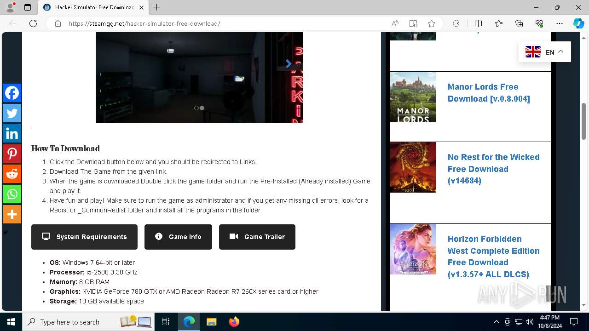The image size is (589, 331).
Task: Open Firefox from taskbar
Action: tap(234, 322)
